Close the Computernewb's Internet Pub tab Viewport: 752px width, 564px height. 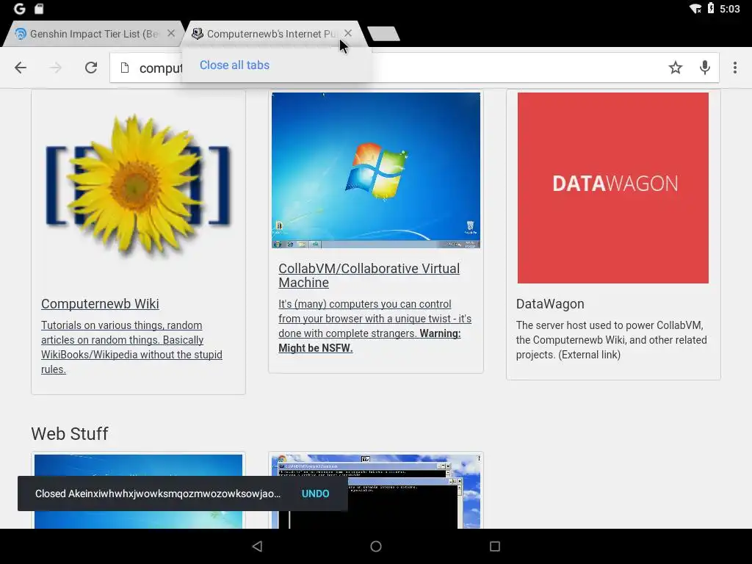coord(348,33)
